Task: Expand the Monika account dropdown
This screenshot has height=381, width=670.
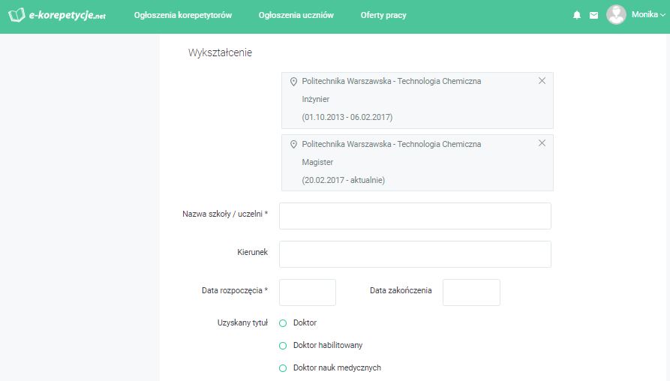Action: click(648, 15)
